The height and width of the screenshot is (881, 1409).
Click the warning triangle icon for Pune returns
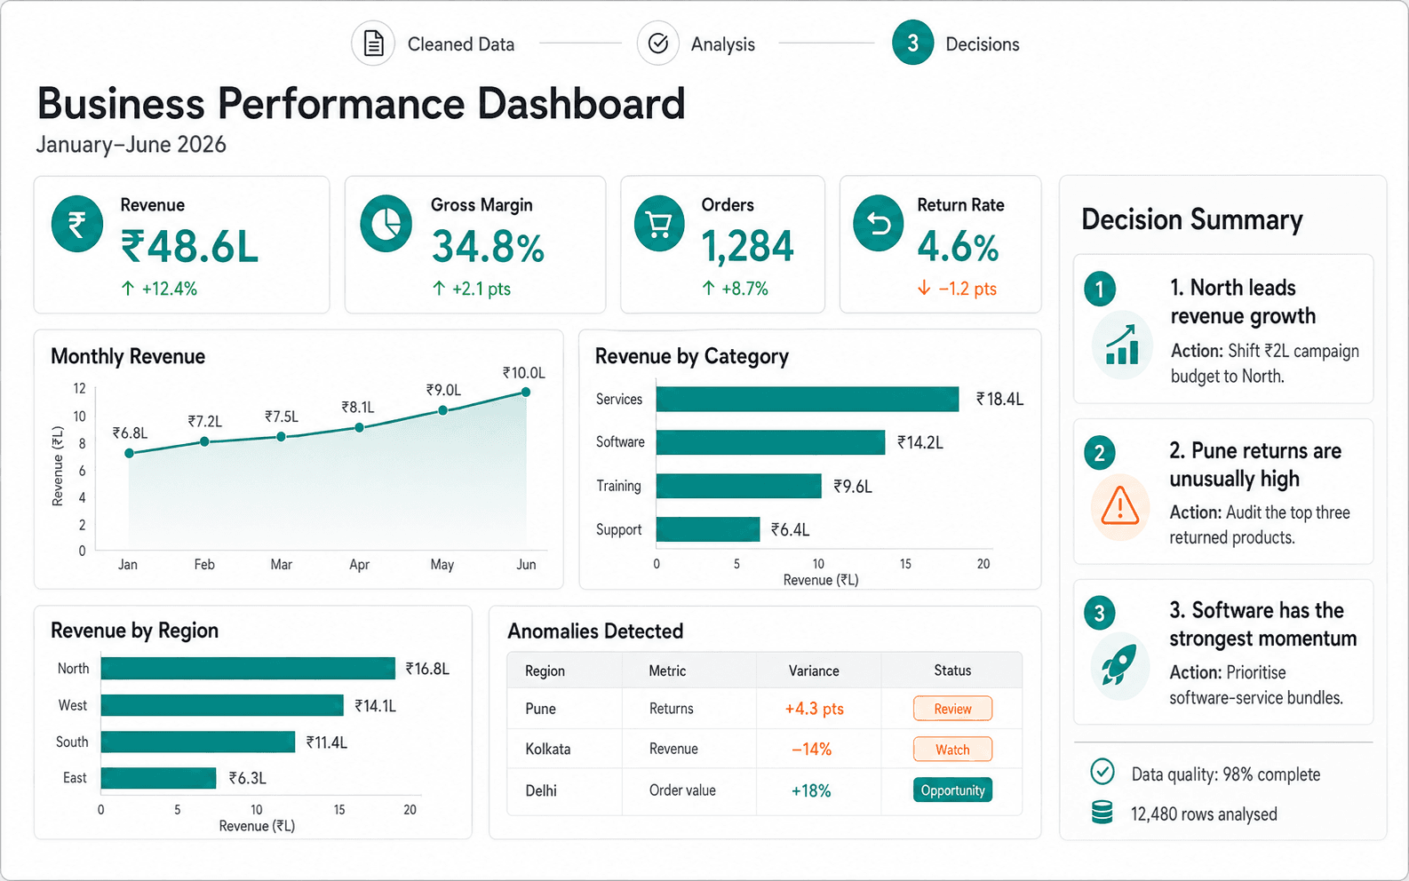1120,506
